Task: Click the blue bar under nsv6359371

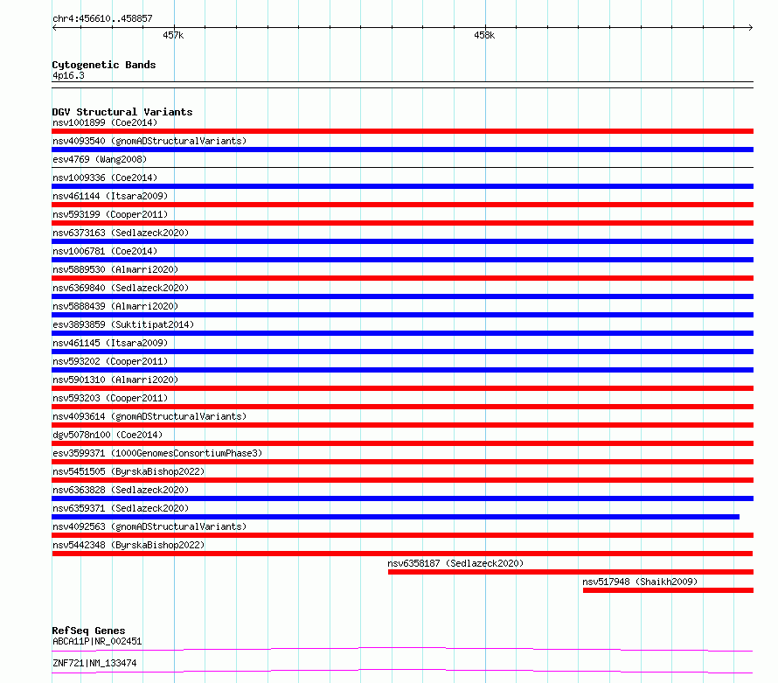Action: pos(395,517)
